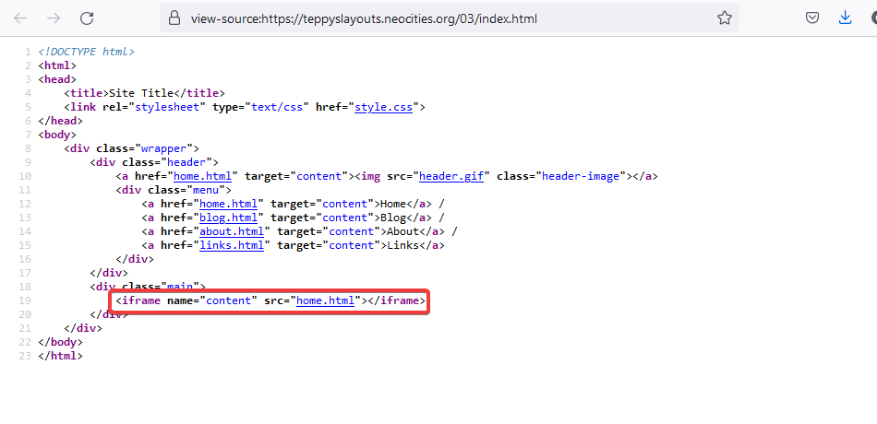
Task: Bookmark this page with the star icon
Action: point(725,18)
